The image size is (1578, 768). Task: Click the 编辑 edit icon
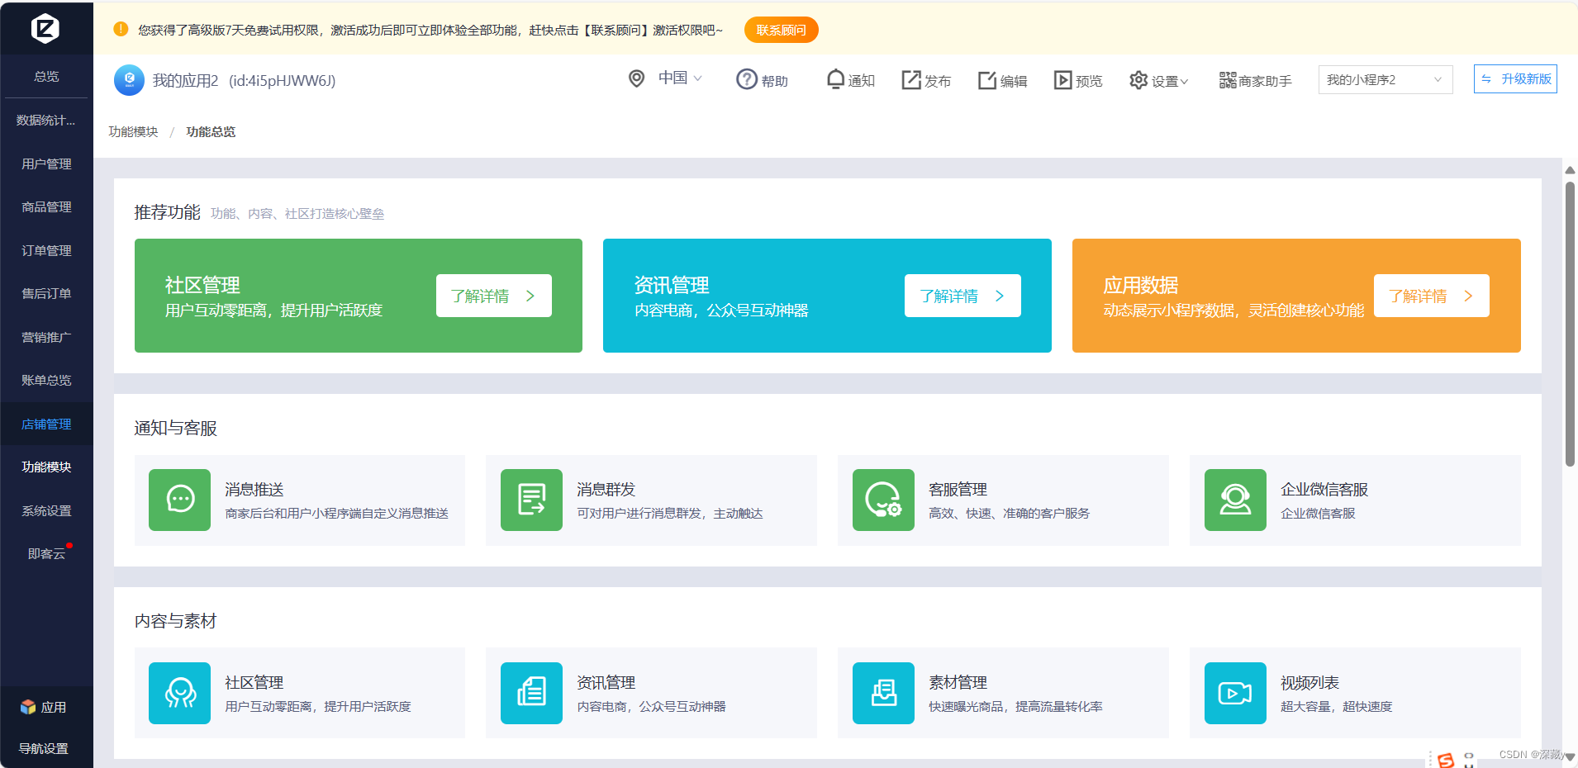tap(987, 80)
